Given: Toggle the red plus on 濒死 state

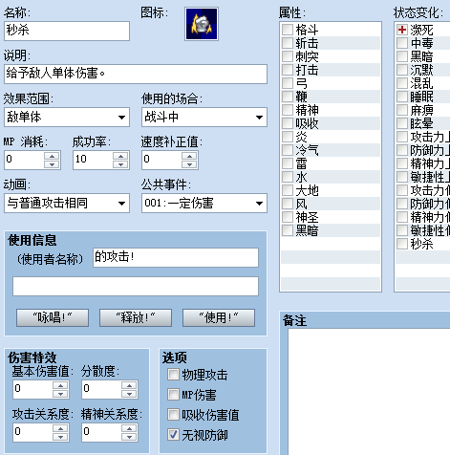Looking at the screenshot, I should (402, 30).
